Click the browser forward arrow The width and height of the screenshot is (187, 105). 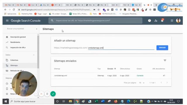[x=10, y=10]
